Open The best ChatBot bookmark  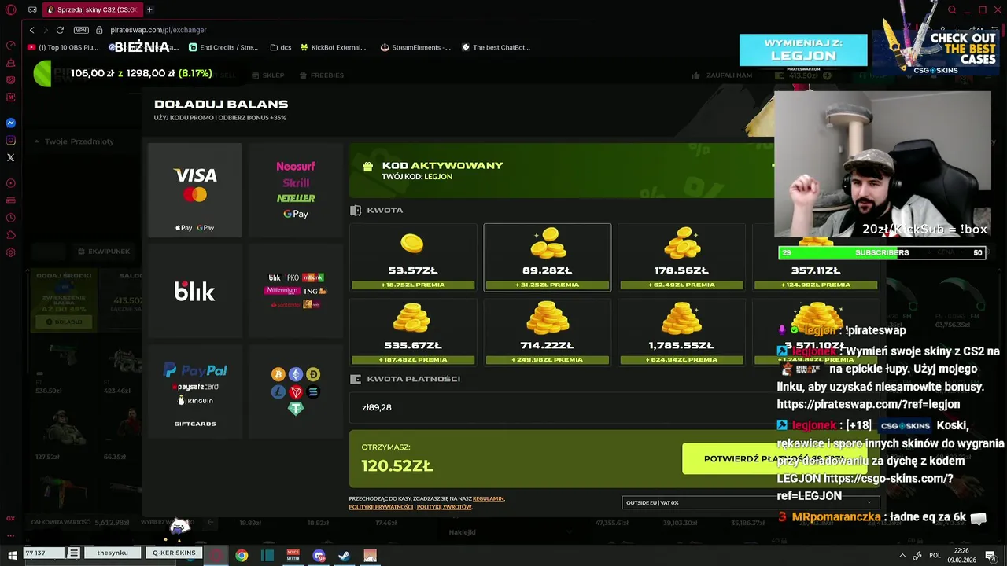pos(496,47)
